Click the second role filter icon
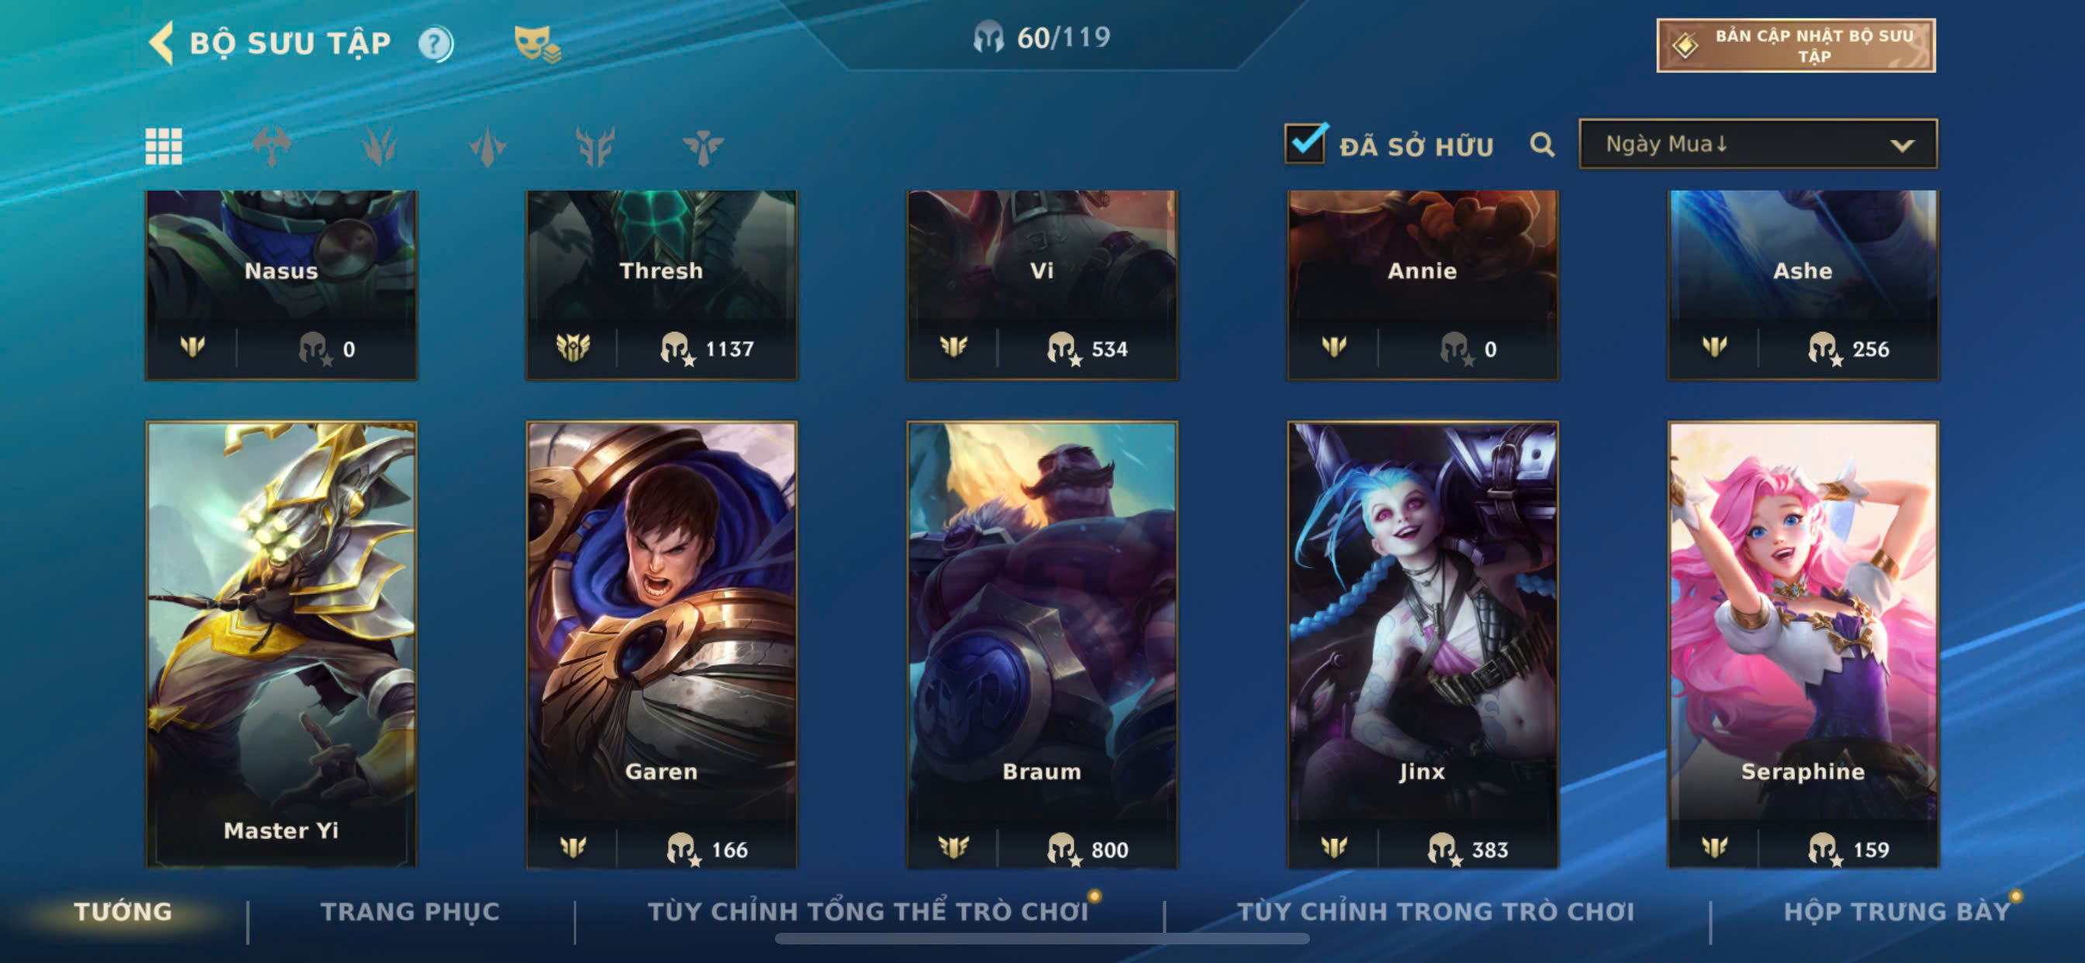The height and width of the screenshot is (963, 2085). click(x=379, y=147)
